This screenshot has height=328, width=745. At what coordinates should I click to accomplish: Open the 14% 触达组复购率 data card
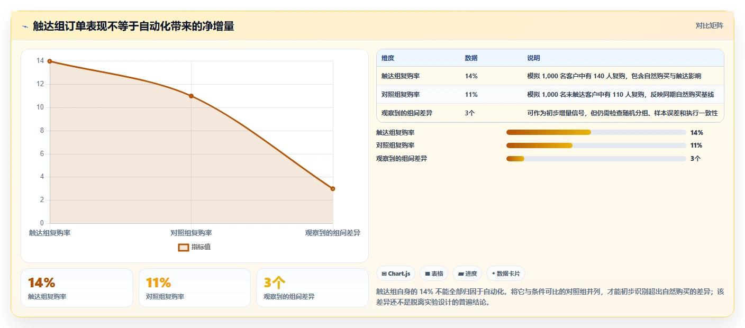[77, 288]
